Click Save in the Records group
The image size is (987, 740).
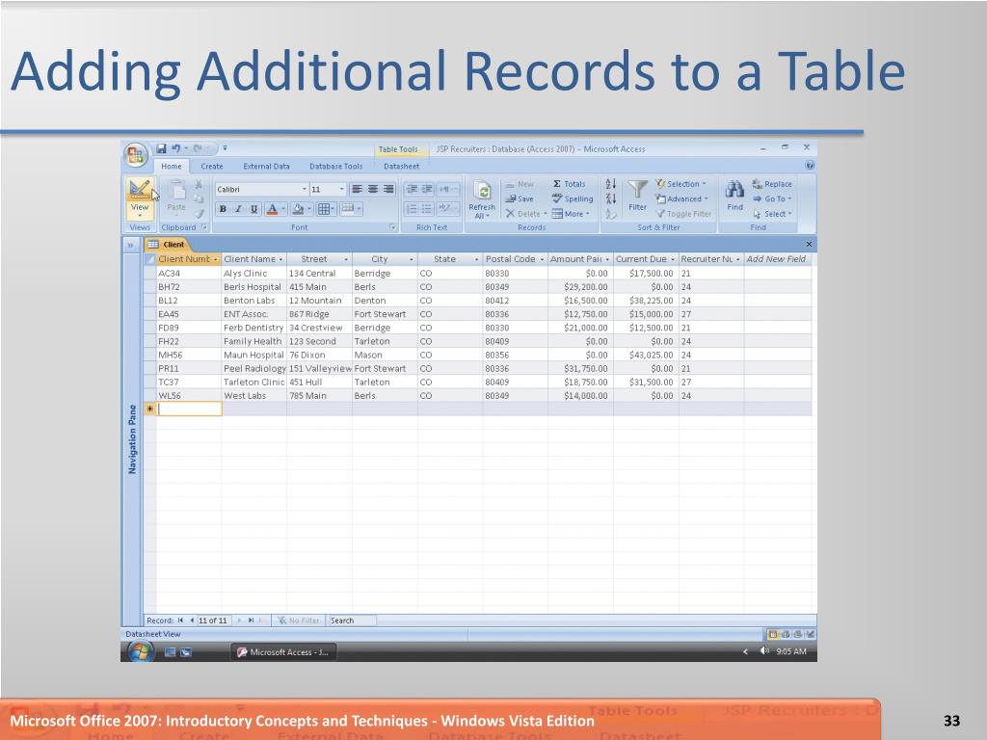[520, 198]
